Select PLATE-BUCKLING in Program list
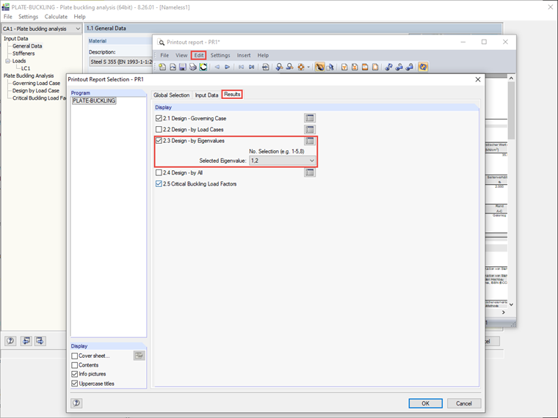 94,100
